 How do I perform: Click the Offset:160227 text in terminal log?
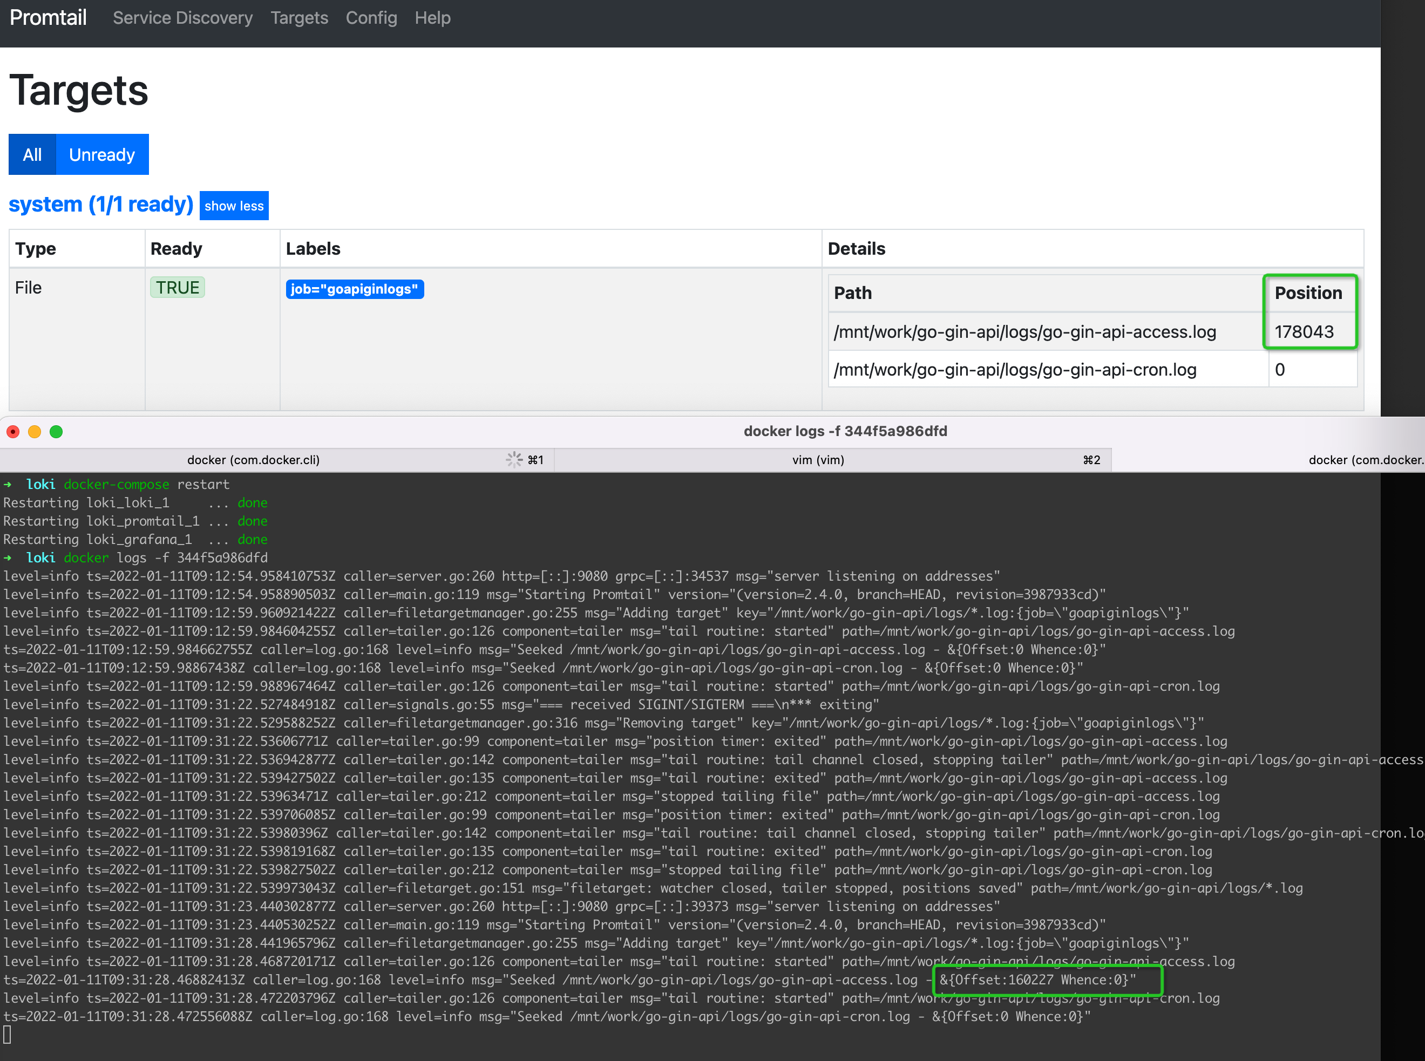pos(1004,980)
